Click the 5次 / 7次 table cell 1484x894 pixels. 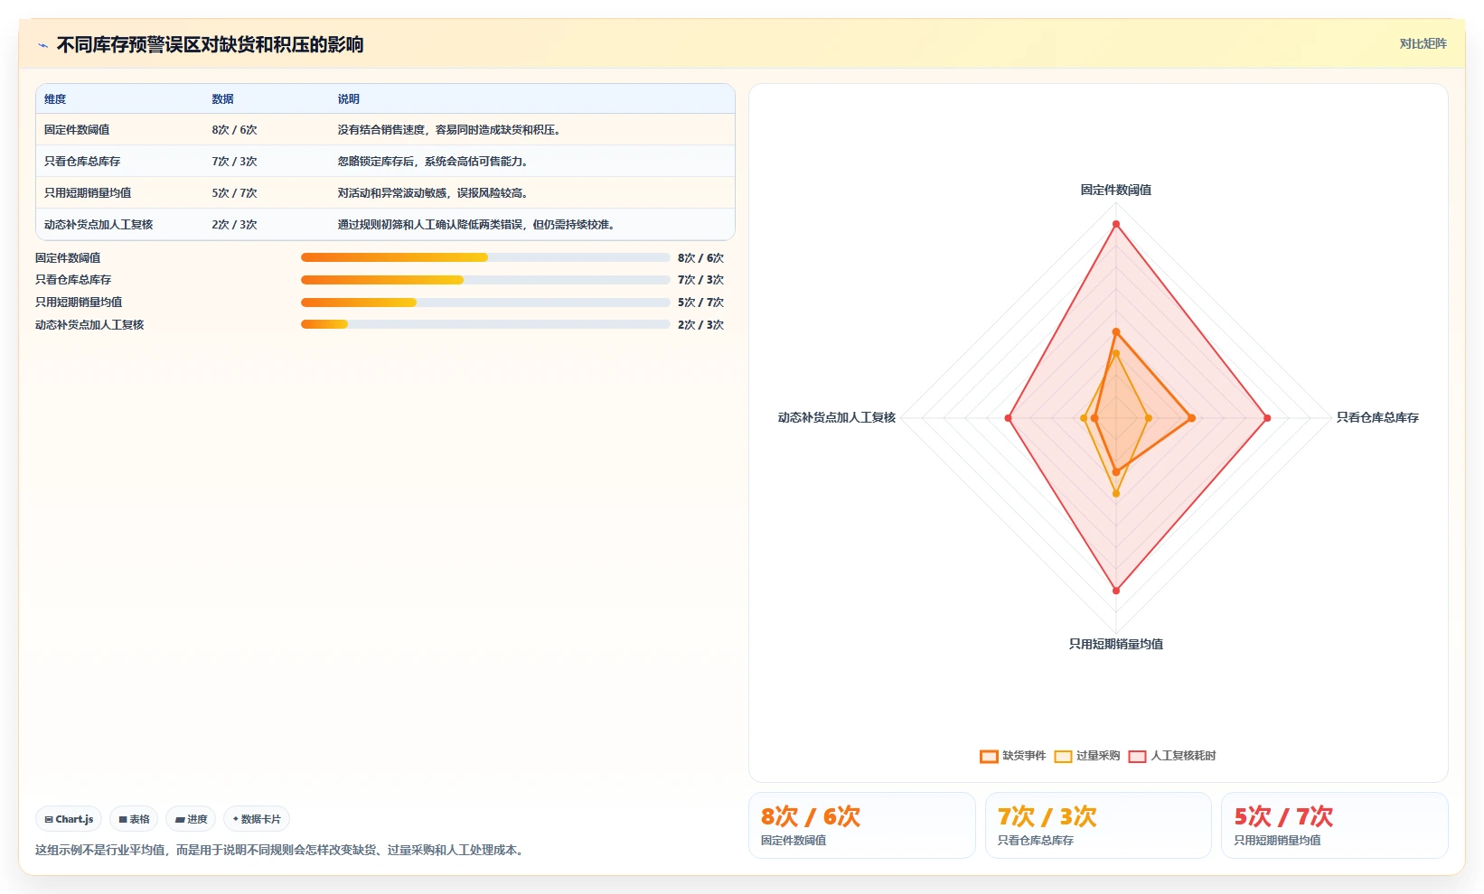(235, 193)
